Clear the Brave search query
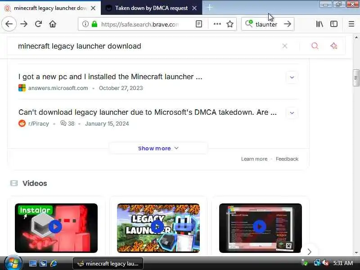 pos(285,46)
